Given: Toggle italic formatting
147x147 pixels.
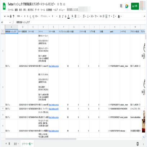Looking at the screenshot, I should (63, 16).
